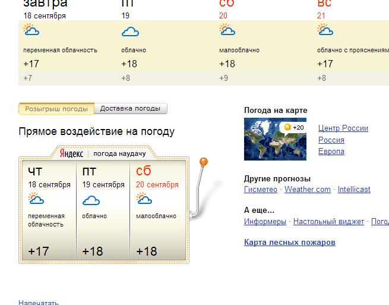Click the partly cloudy icon for 18 сентября forecast row

tap(31, 29)
